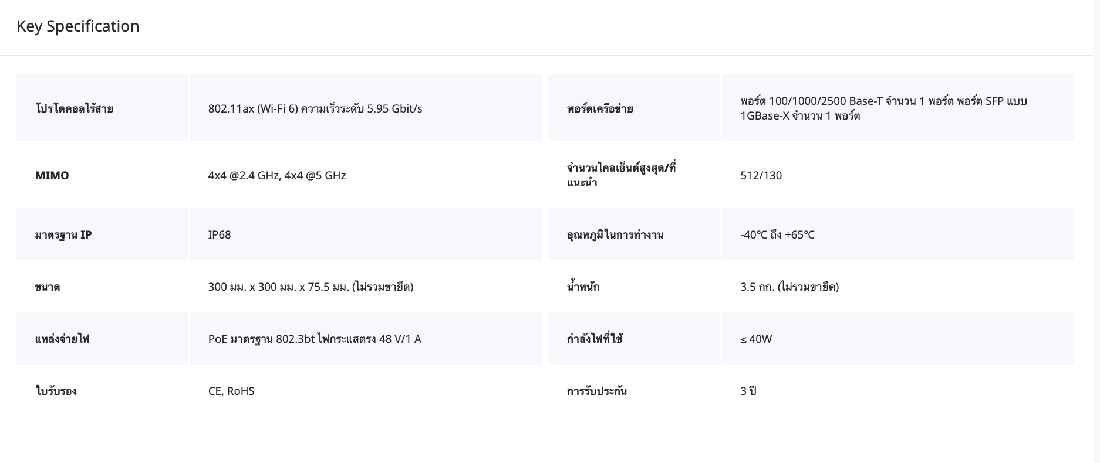Click the 512/130 clients value
Image resolution: width=1100 pixels, height=463 pixels.
coord(761,175)
